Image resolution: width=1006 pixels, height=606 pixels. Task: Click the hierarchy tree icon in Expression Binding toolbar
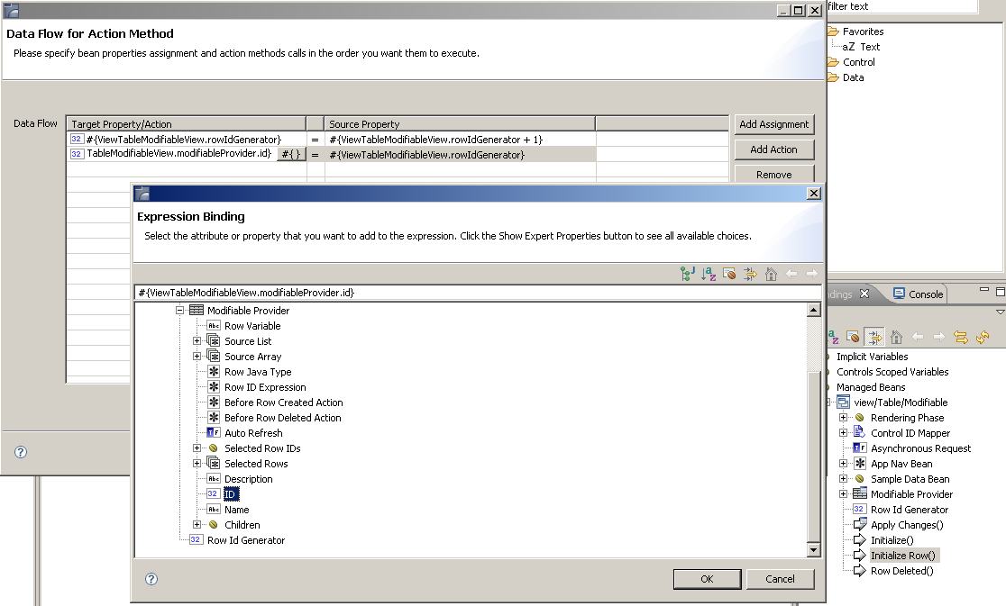click(687, 274)
